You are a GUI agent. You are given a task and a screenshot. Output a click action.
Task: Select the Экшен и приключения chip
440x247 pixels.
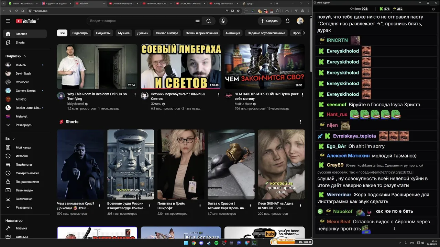tap(202, 33)
